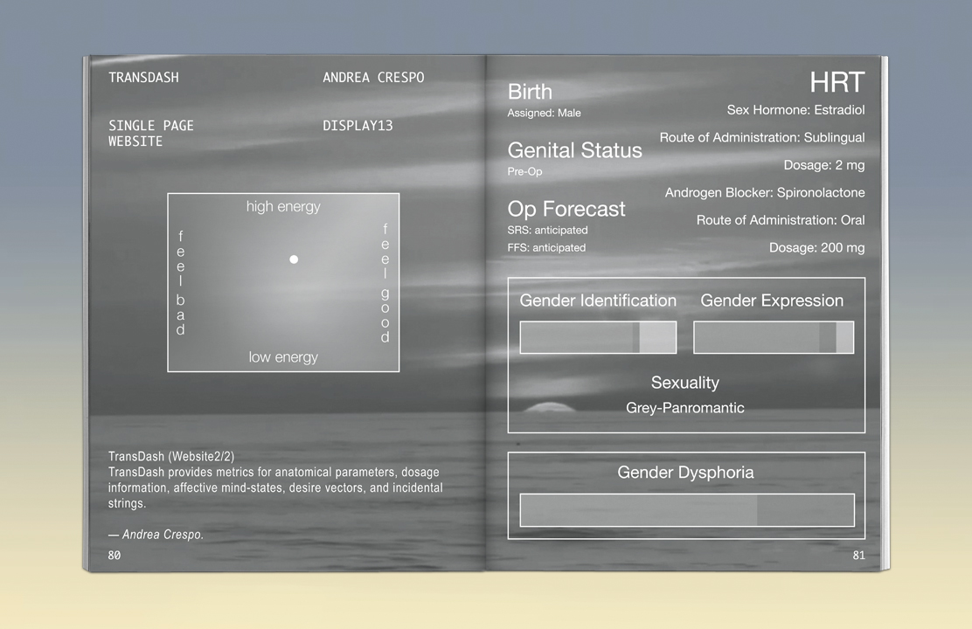Click the HRT heading
Image resolution: width=972 pixels, height=629 pixels.
[837, 82]
